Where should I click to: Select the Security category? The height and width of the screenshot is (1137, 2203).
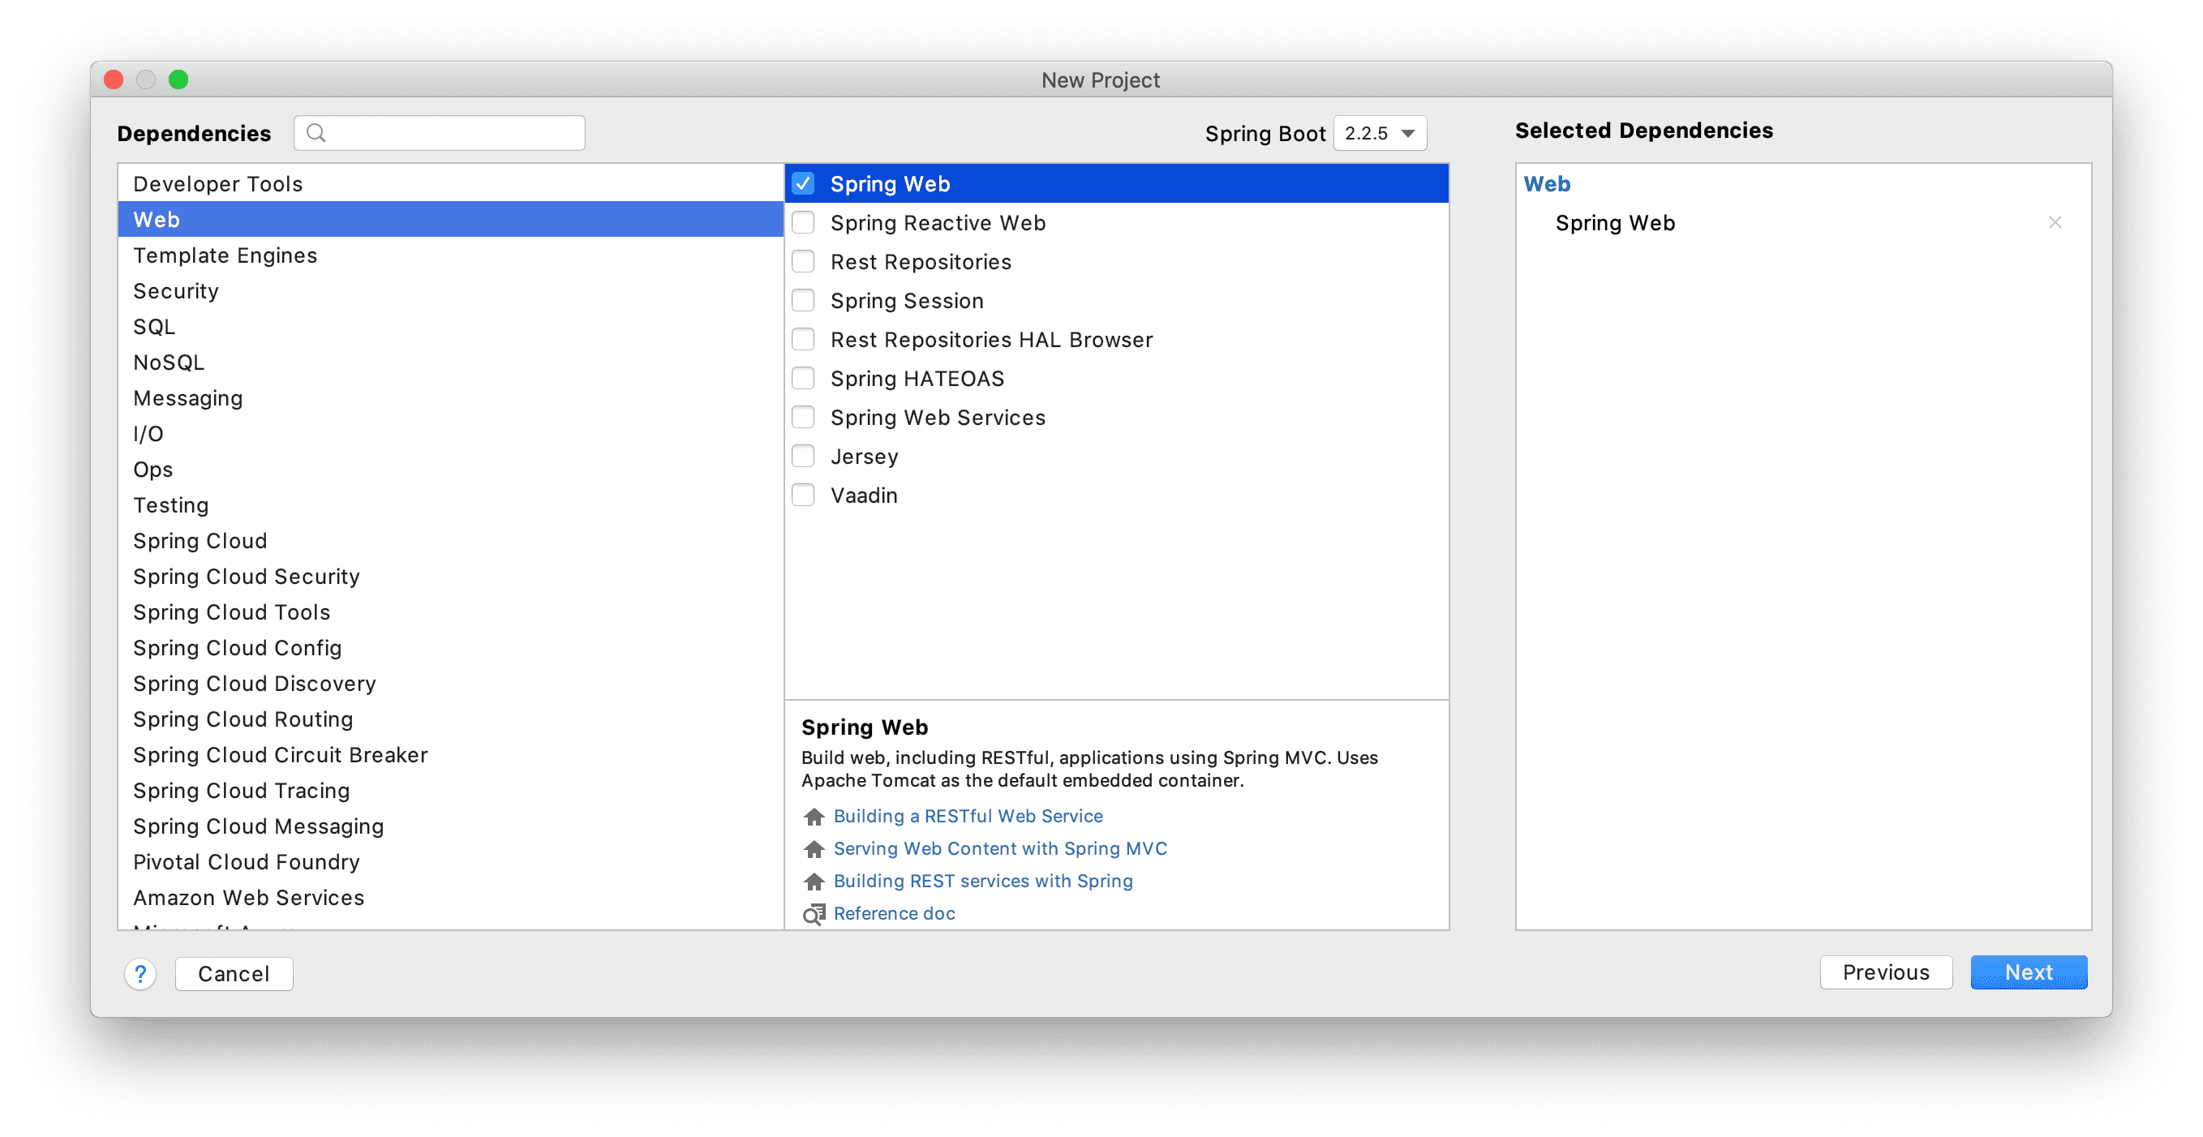tap(176, 291)
